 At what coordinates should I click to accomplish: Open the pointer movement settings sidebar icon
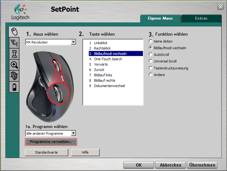pyautogui.click(x=14, y=43)
